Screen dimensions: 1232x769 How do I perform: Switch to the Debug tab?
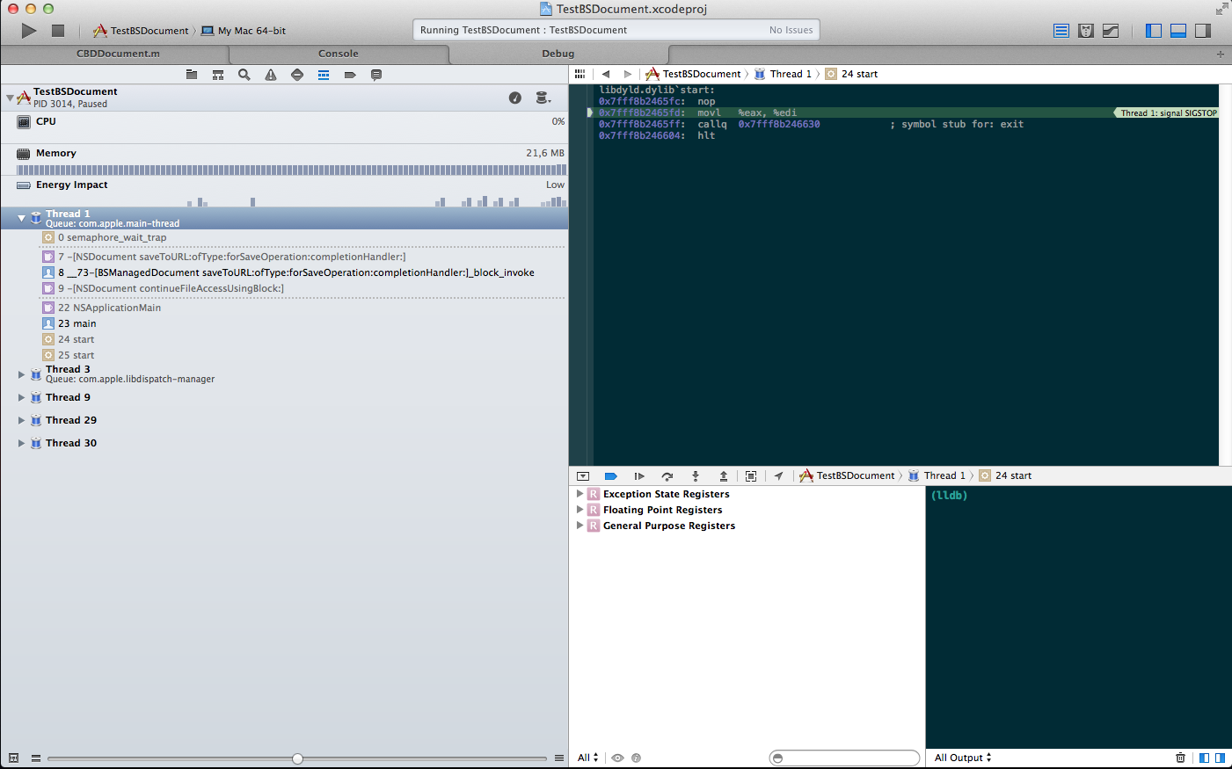[x=558, y=54]
